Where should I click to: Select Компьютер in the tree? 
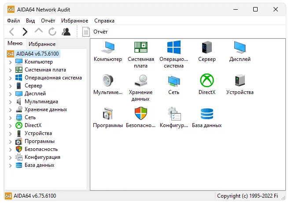coord(39,62)
